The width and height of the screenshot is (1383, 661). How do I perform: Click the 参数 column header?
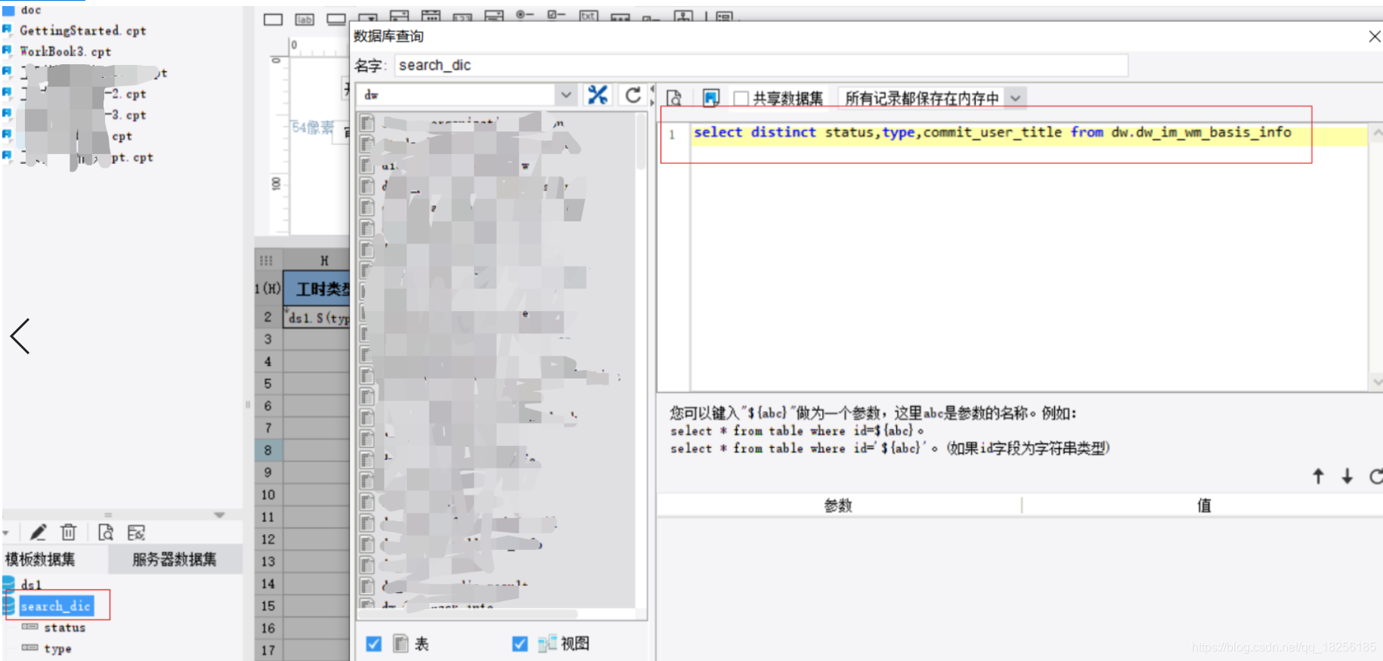(839, 505)
